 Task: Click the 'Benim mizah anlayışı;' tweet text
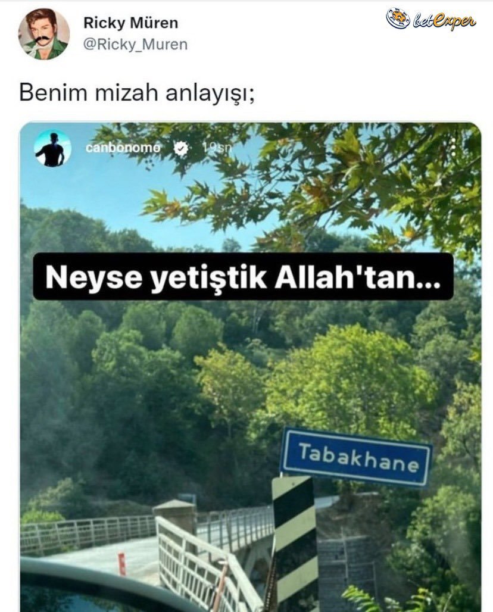click(x=136, y=93)
